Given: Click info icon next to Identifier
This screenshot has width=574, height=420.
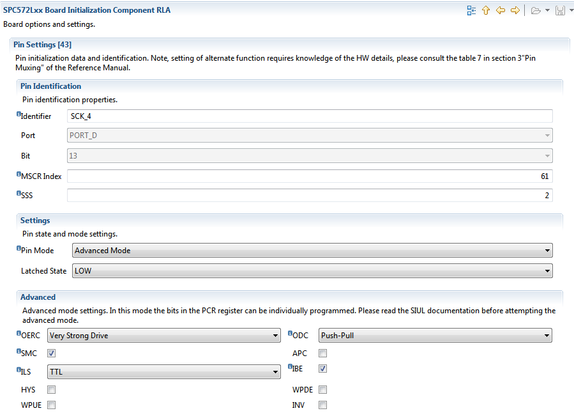Looking at the screenshot, I should (x=19, y=114).
